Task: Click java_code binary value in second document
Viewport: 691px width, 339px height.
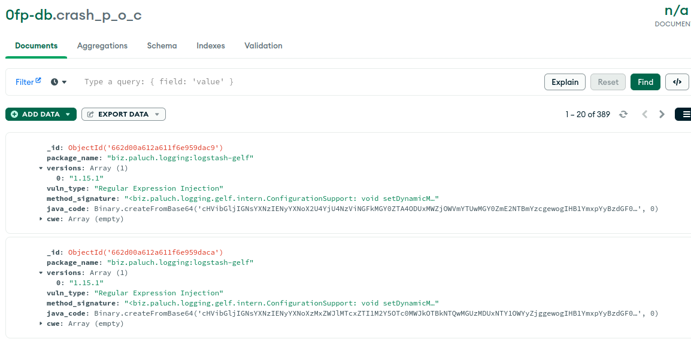Action: tap(376, 313)
